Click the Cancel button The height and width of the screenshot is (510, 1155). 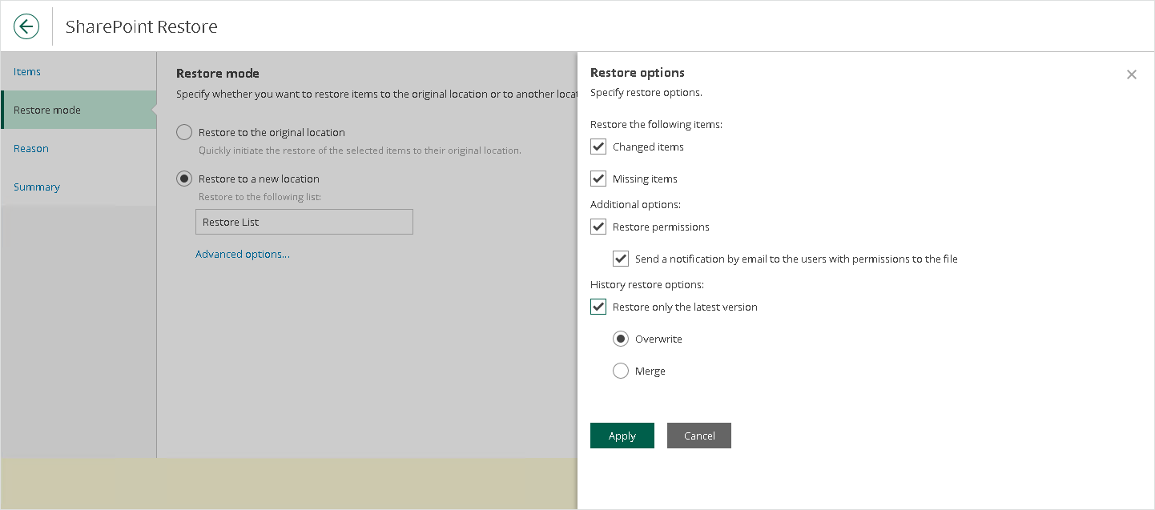(698, 436)
